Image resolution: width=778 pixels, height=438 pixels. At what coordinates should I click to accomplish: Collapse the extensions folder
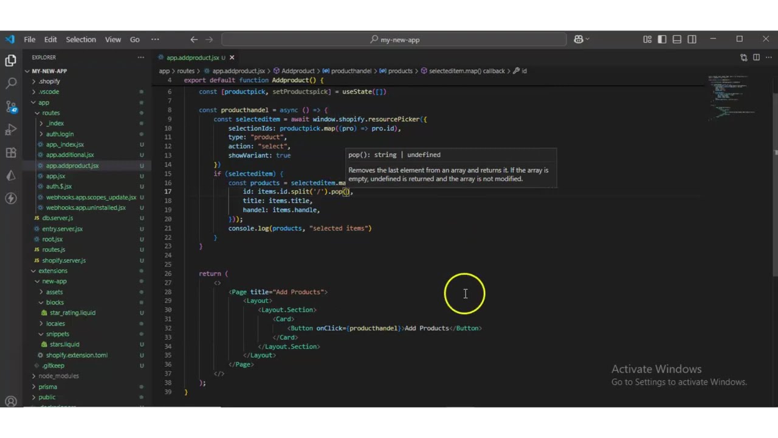(x=53, y=271)
